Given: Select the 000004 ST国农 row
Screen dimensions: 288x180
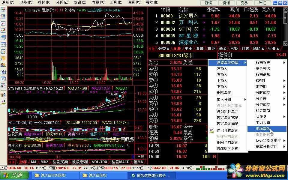Looking at the screenshot, I should 215,29.
